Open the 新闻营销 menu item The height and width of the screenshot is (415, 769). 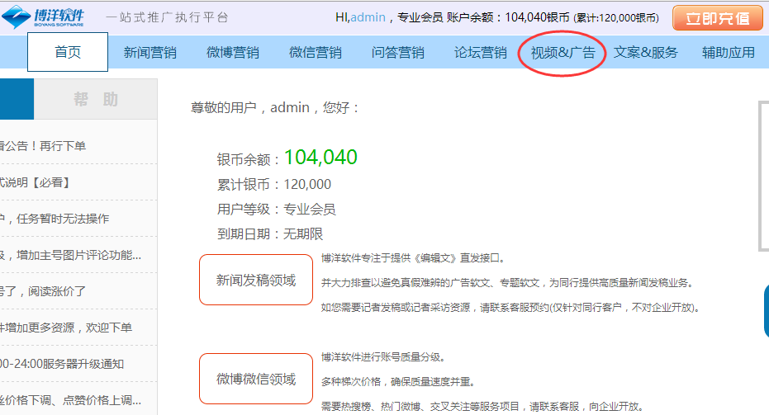150,53
